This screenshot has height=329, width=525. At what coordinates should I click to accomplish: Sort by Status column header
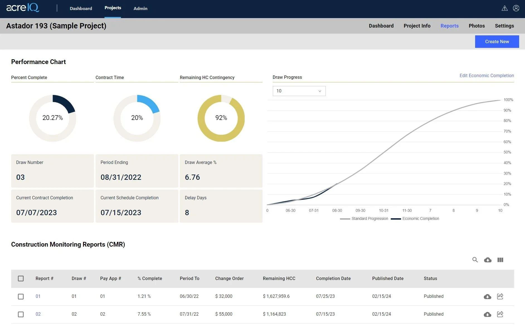coord(430,279)
